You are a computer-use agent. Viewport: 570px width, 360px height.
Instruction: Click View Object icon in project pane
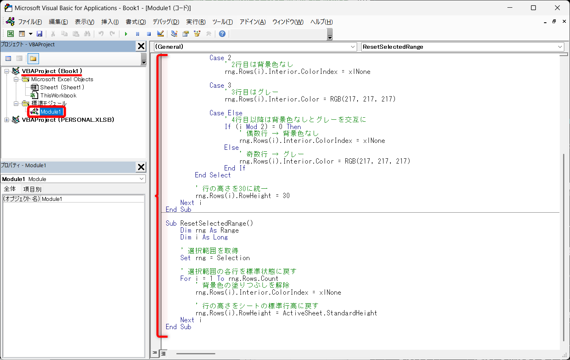[19, 58]
